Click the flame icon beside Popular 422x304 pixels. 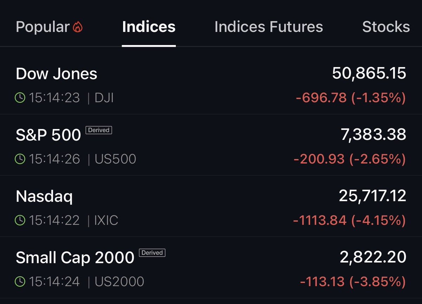[78, 27]
